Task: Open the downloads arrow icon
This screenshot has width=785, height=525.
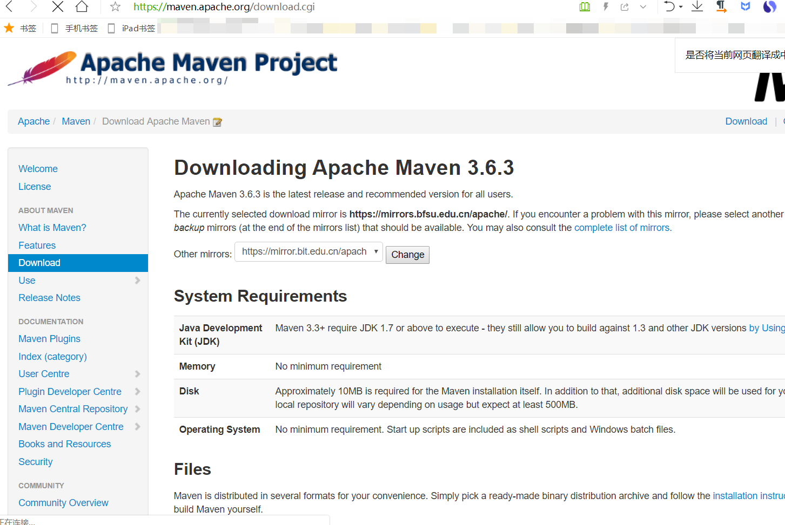Action: point(697,6)
